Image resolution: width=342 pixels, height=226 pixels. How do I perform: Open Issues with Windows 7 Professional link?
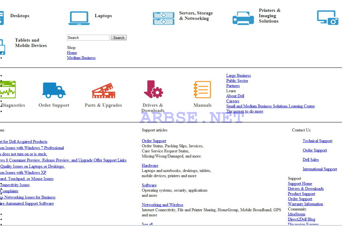[x=32, y=148]
